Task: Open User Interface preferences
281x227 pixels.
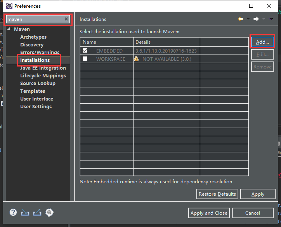Action: coord(37,99)
